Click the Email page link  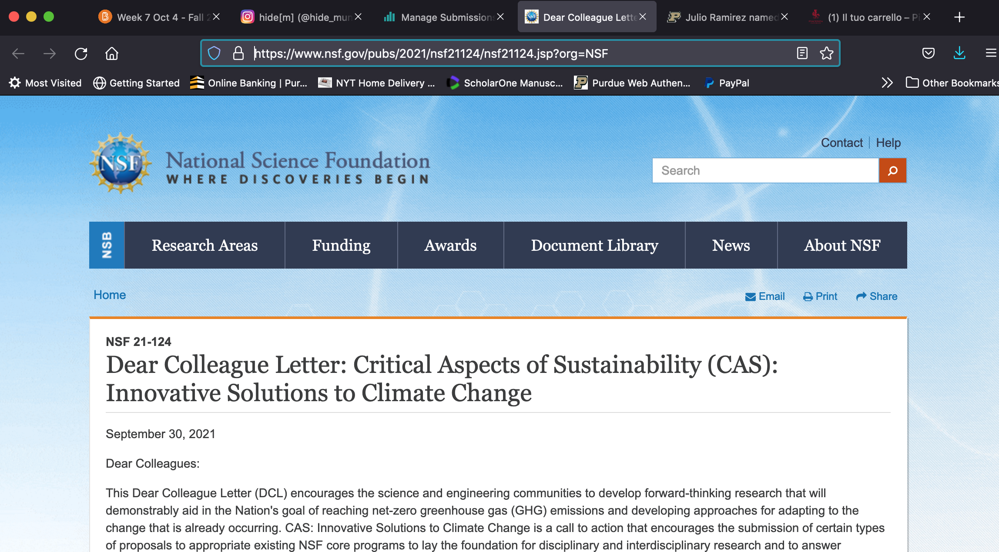coord(765,296)
